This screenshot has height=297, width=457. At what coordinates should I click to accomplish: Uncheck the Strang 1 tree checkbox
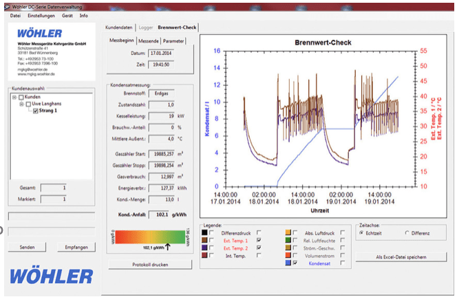tap(36, 110)
